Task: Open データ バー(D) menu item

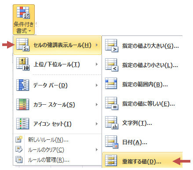Action: pos(58,85)
